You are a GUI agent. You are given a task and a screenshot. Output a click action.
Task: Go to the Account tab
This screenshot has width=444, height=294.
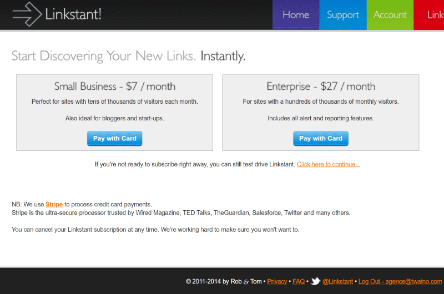click(x=390, y=15)
